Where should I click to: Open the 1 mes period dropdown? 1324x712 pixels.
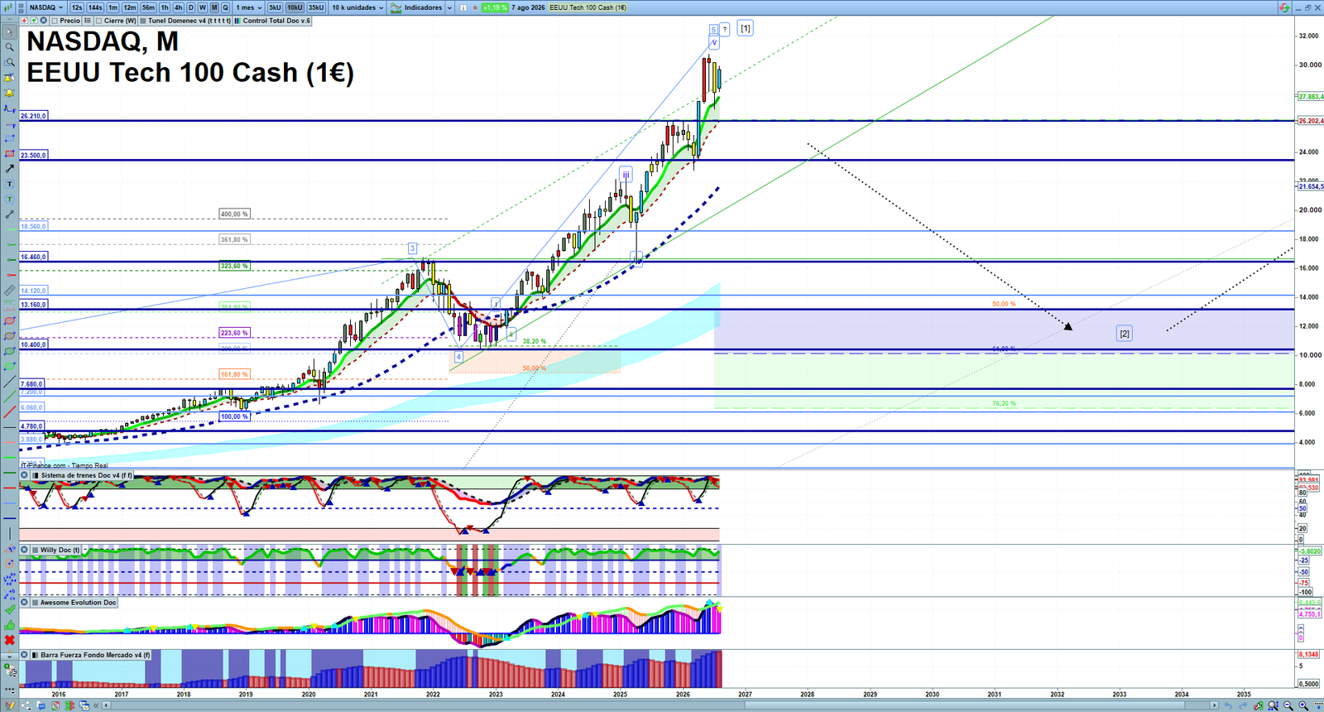[x=248, y=7]
